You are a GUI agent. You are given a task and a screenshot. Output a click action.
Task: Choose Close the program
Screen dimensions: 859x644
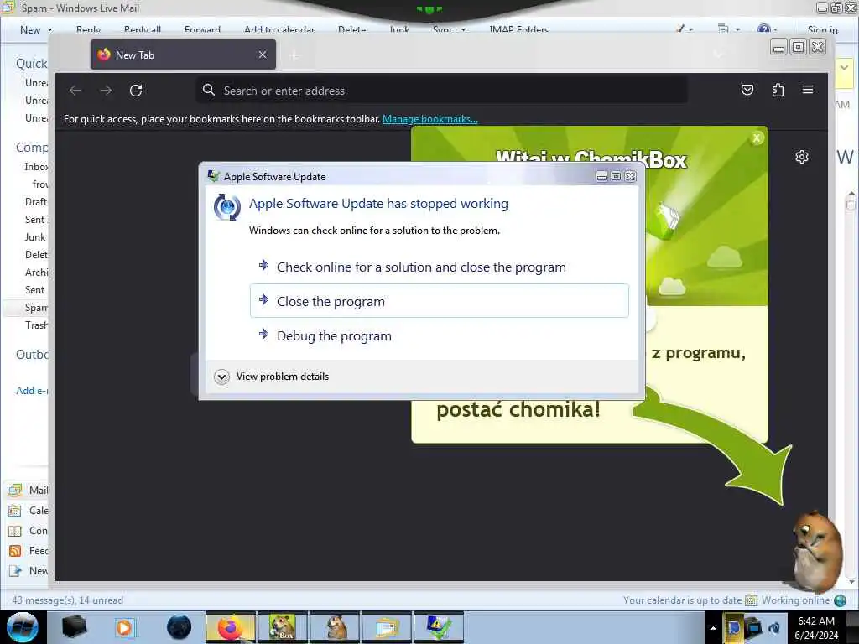click(x=440, y=301)
